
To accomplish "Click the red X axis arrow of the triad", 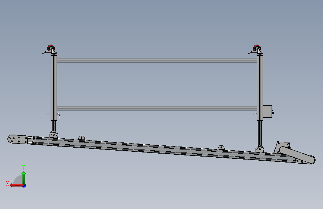I will tap(16, 186).
